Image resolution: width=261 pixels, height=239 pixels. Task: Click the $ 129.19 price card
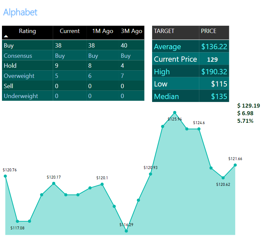click(x=248, y=106)
